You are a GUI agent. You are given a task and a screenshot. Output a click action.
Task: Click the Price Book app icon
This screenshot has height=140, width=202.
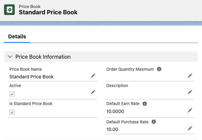9,10
